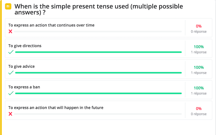Image resolution: width=216 pixels, height=135 pixels.
Task: Click red X beside 'happen in the future'
Action: (x=10, y=114)
